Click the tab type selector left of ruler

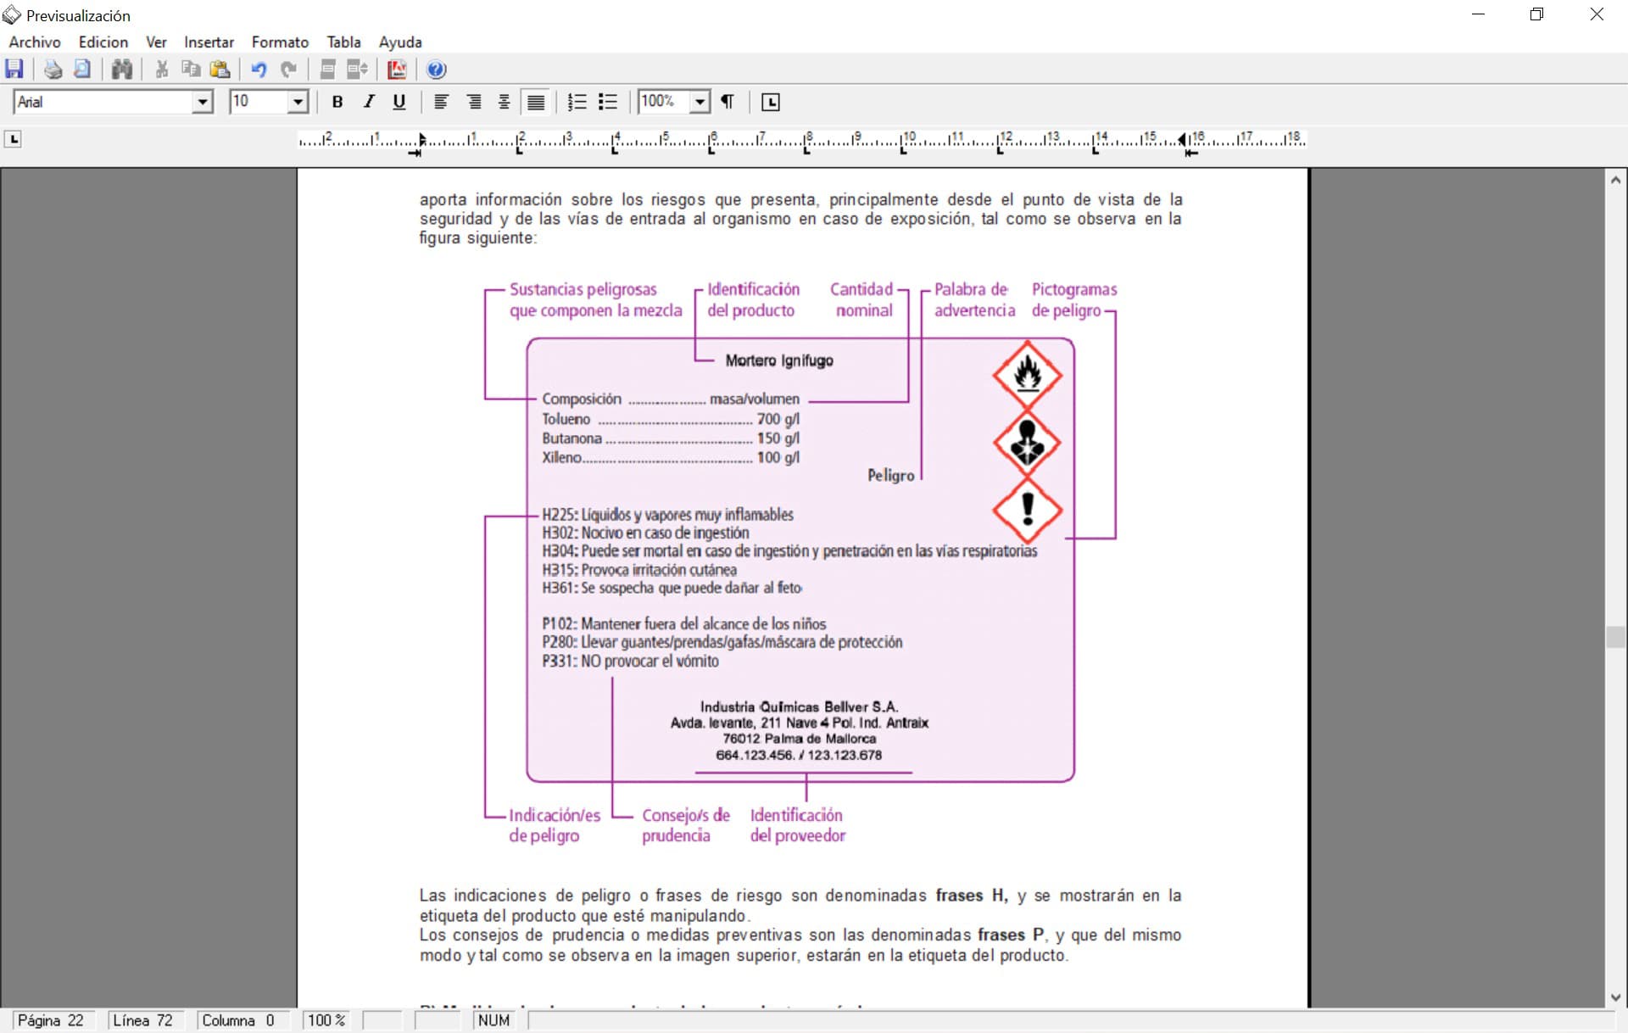[x=13, y=138]
